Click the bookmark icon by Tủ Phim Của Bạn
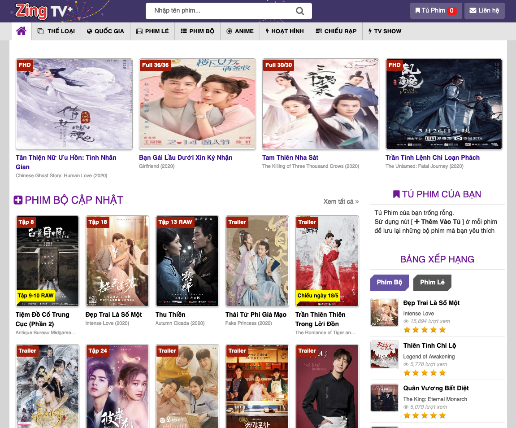Screen dimensions: 516x428 click(x=396, y=194)
